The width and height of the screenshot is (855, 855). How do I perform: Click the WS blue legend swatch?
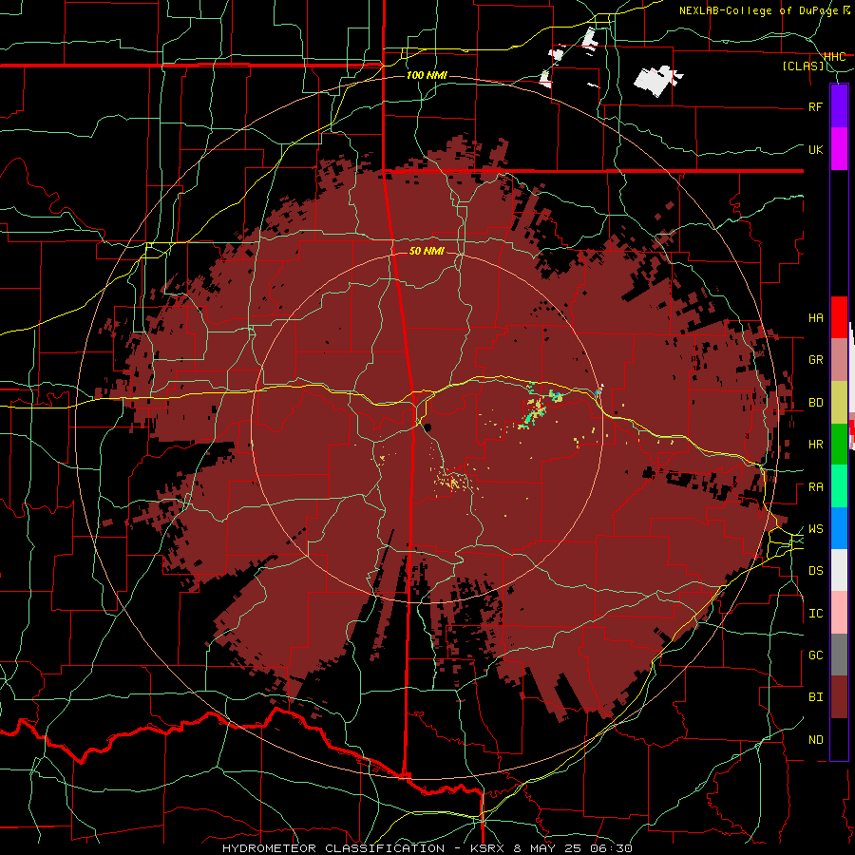839,528
